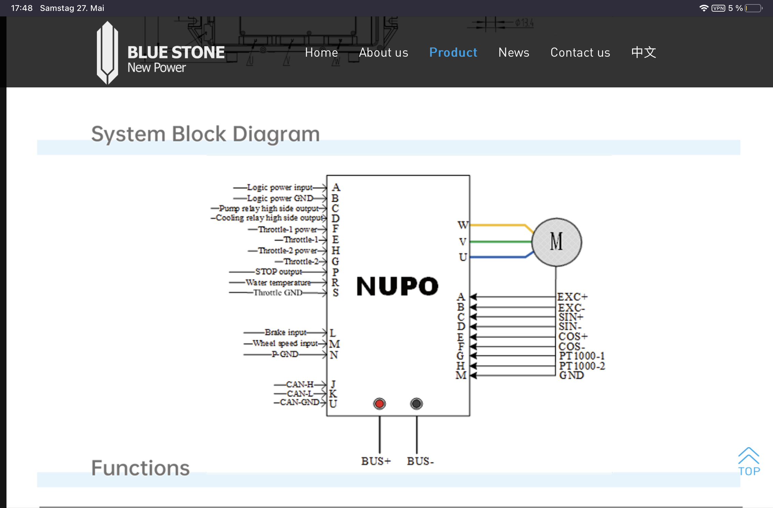Click BLUE STONE New Power brand text
Image resolution: width=773 pixels, height=508 pixels.
point(176,59)
